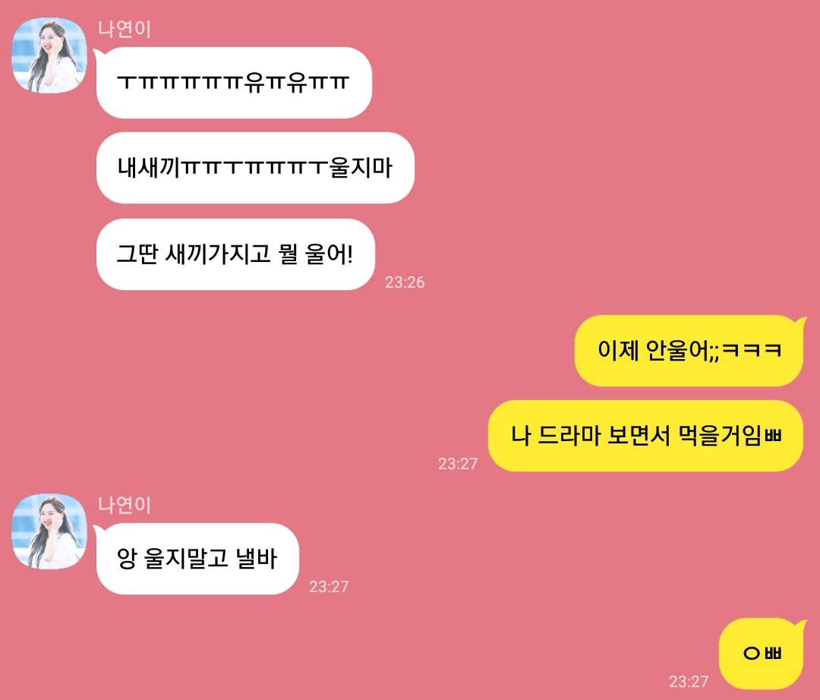Screen dimensions: 820x700
Task: Select the ㅜㅠㅠㅠㅠㅠ유ㅠ유ㅠㅠ message bubble
Action: pyautogui.click(x=233, y=83)
